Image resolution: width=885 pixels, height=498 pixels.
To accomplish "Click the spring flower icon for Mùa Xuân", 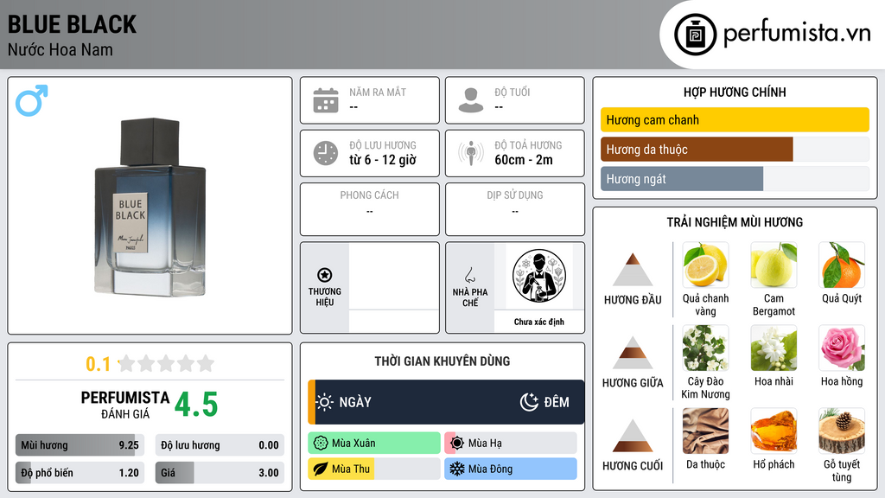I will (x=321, y=444).
